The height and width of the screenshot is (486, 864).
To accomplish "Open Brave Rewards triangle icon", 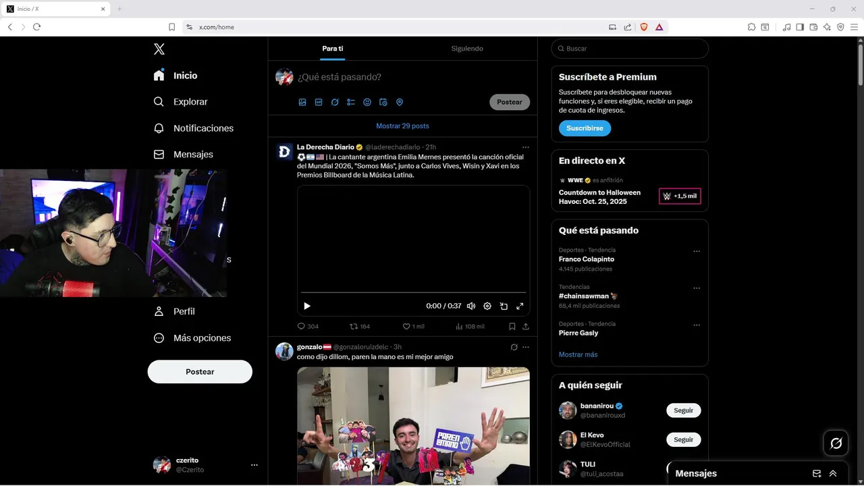I will pyautogui.click(x=659, y=27).
